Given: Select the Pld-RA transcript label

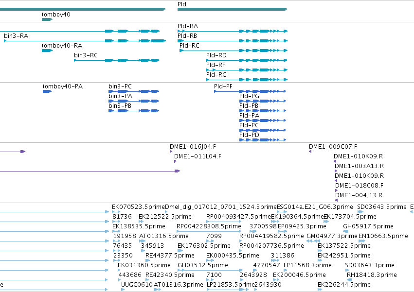Looking at the screenshot, I should pyautogui.click(x=188, y=26).
